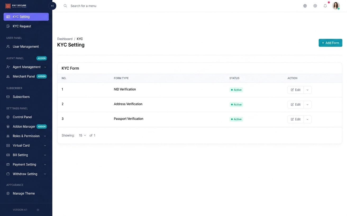Click the FORM TYPE column header
Viewport: 347px width, 216px height.
pyautogui.click(x=121, y=78)
